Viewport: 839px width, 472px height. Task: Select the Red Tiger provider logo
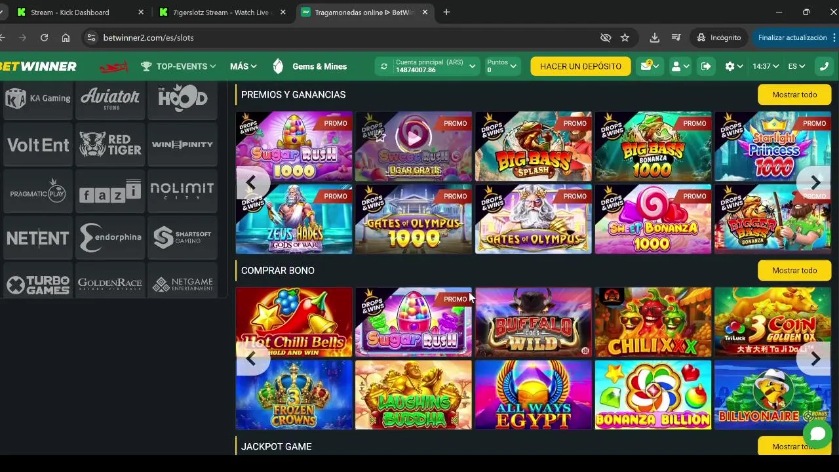(x=110, y=144)
